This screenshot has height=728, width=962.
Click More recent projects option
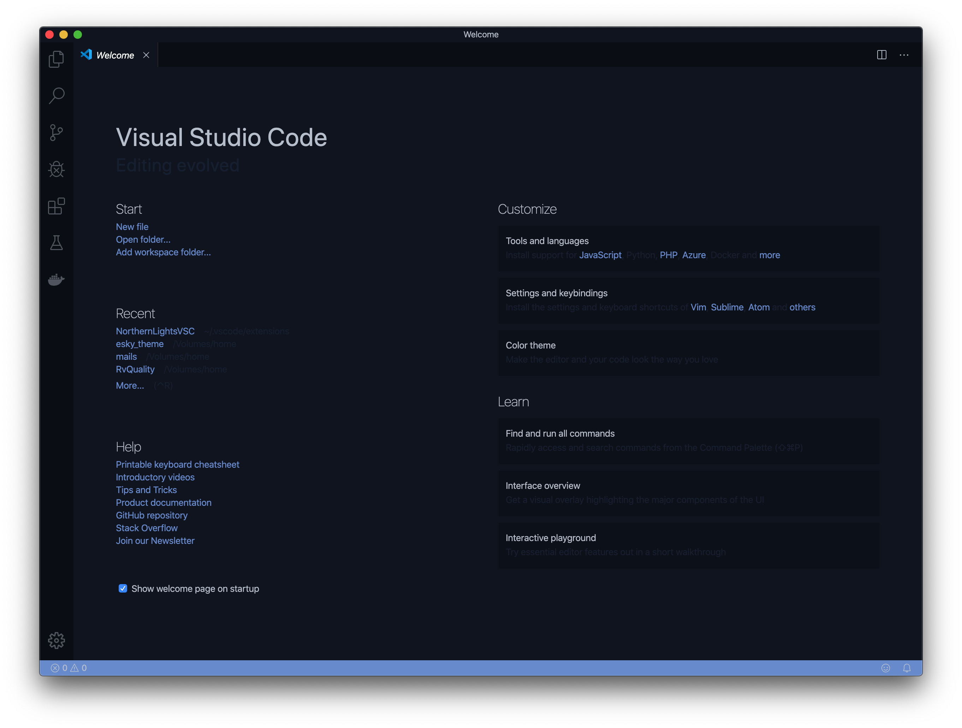tap(129, 385)
